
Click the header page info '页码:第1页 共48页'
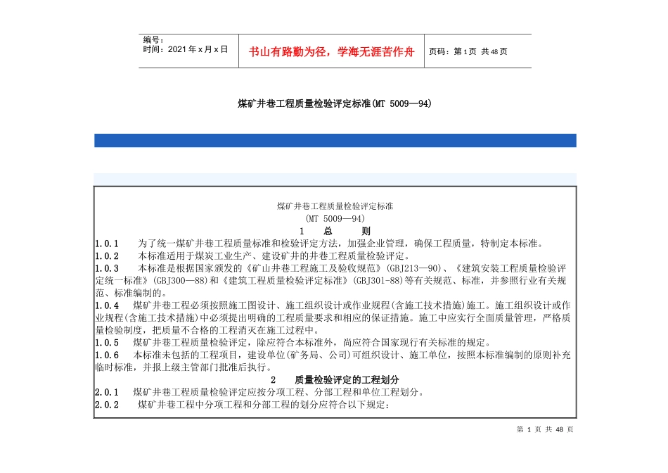468,51
